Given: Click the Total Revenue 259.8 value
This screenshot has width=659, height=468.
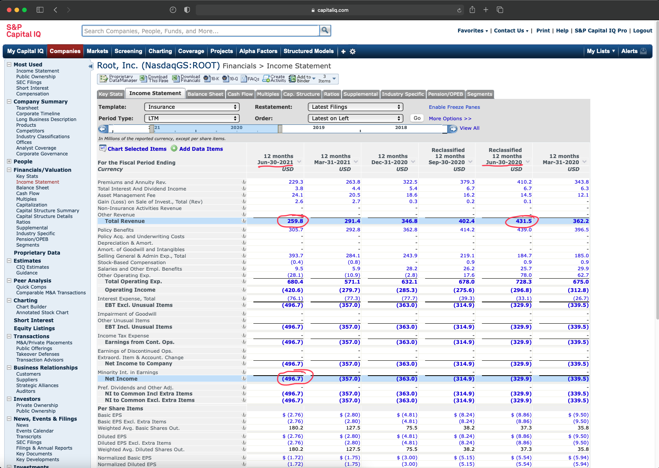Looking at the screenshot, I should pyautogui.click(x=295, y=221).
